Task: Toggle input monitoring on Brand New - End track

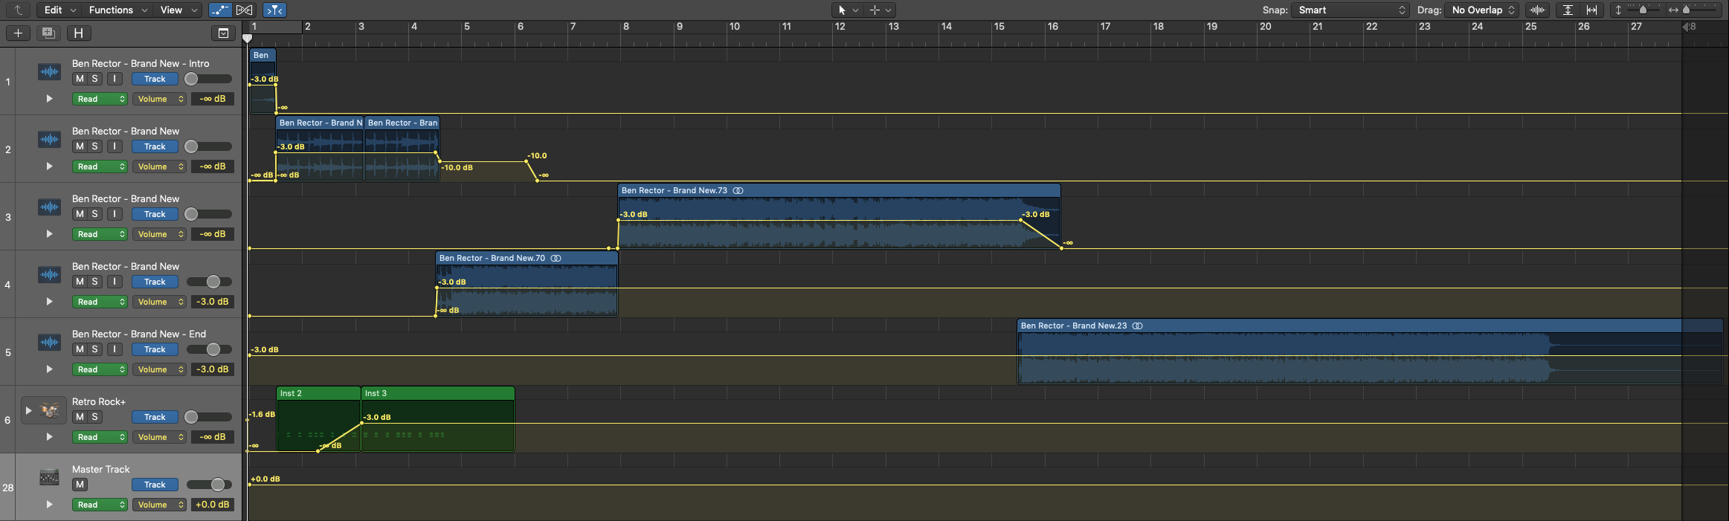Action: click(115, 349)
